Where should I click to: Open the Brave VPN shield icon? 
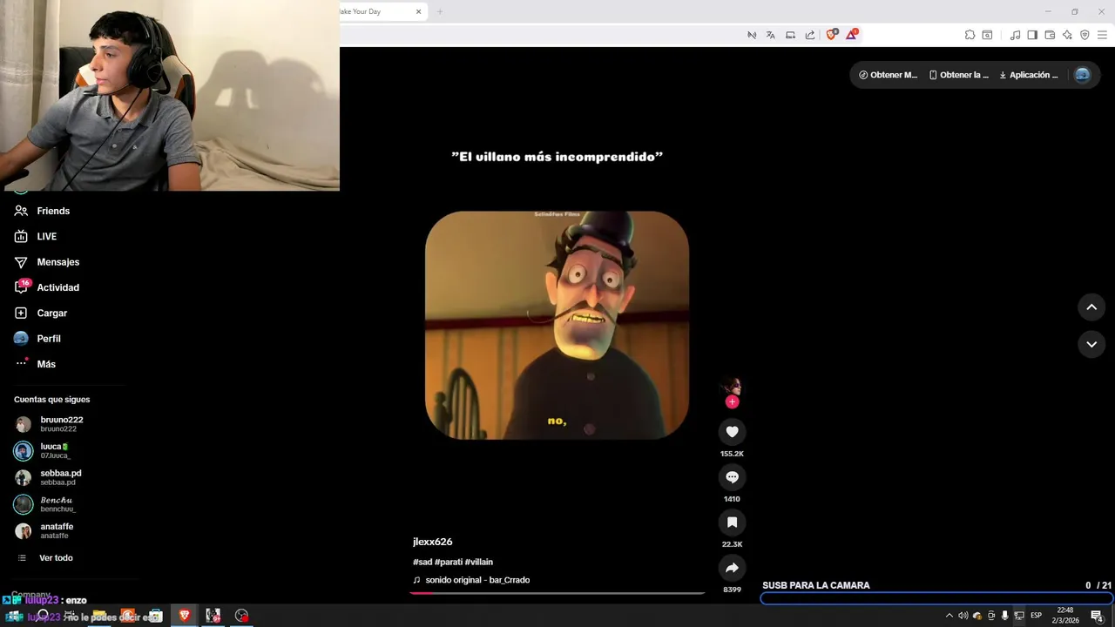(1085, 35)
